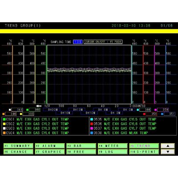Select cyan swatch for 0505 CYL5 OUT TEMP
The height and width of the screenshot is (178, 178).
(x=92, y=119)
